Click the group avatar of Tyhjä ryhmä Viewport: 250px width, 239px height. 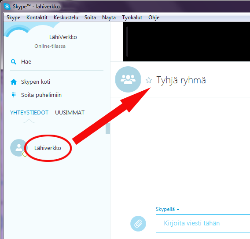click(x=128, y=79)
